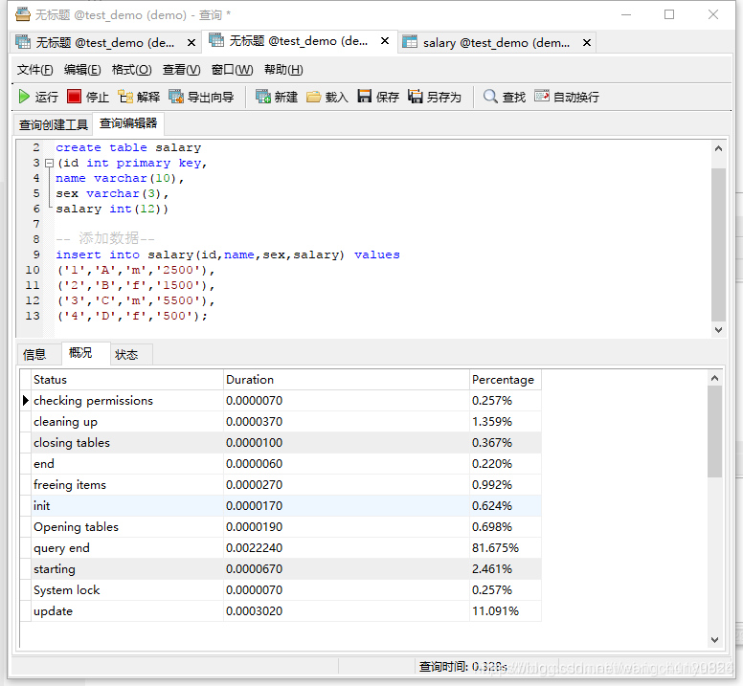Click the 0.0003020 duration cell
This screenshot has width=743, height=686.
(x=347, y=611)
